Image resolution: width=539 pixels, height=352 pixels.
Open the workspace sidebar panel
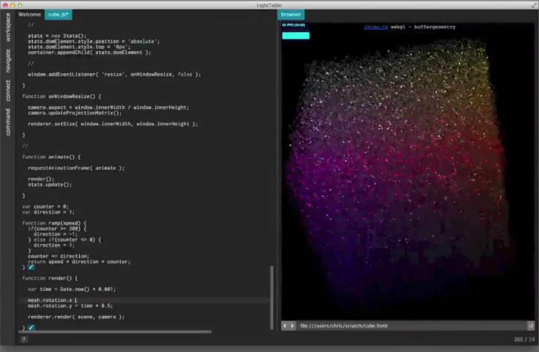pyautogui.click(x=8, y=27)
